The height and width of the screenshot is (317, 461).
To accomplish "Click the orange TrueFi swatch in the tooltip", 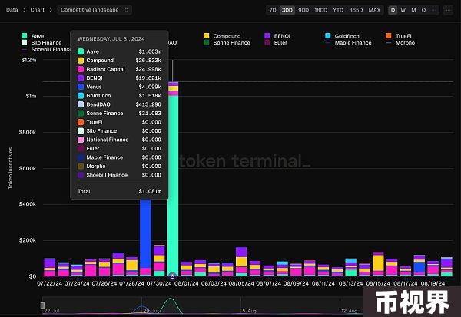I will click(81, 122).
